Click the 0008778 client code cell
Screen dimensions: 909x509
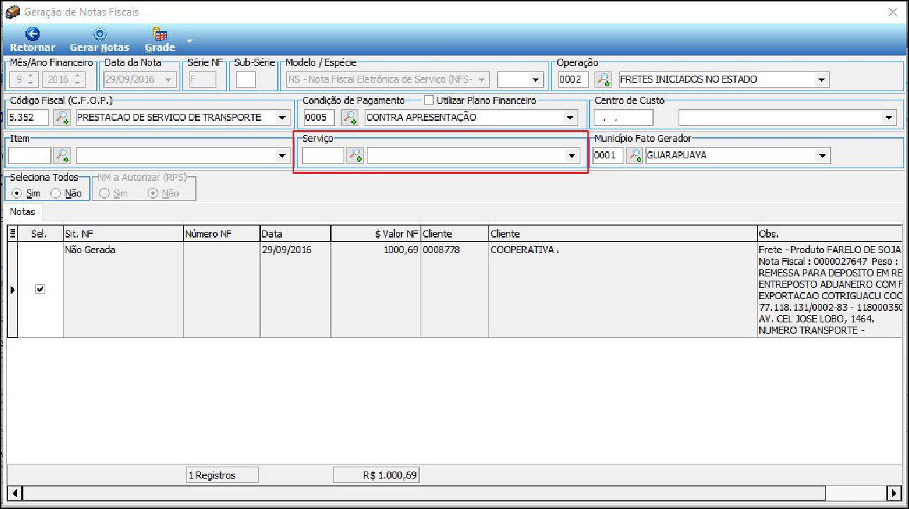[x=454, y=289]
